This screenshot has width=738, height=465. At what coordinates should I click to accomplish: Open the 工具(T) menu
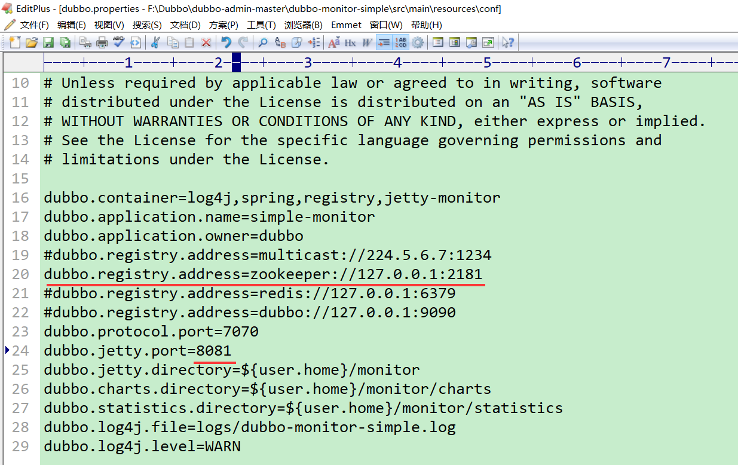261,25
